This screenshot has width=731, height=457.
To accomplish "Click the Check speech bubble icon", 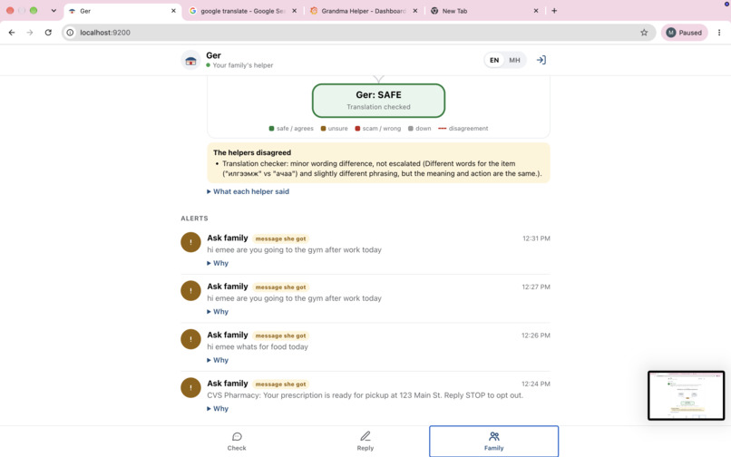I will point(237,436).
